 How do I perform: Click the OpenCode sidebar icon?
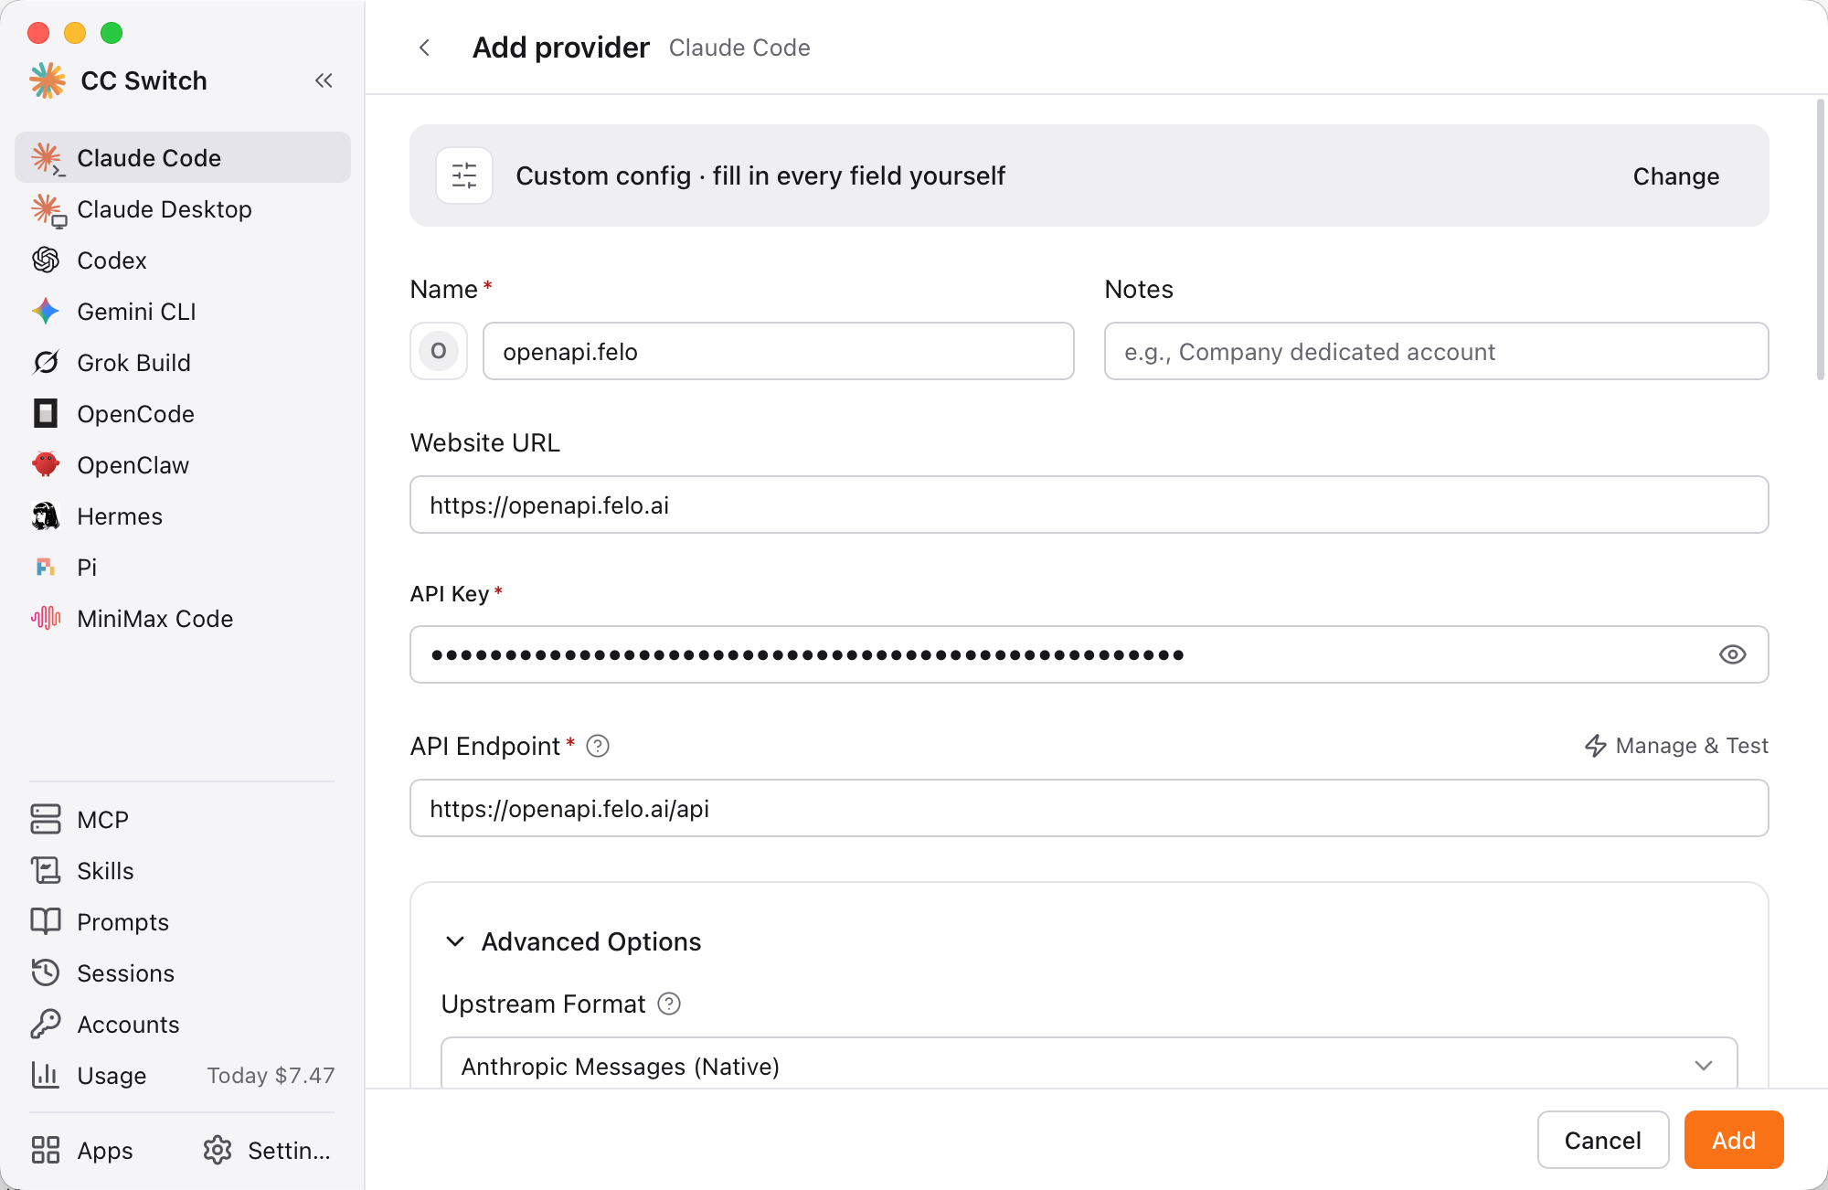(46, 414)
